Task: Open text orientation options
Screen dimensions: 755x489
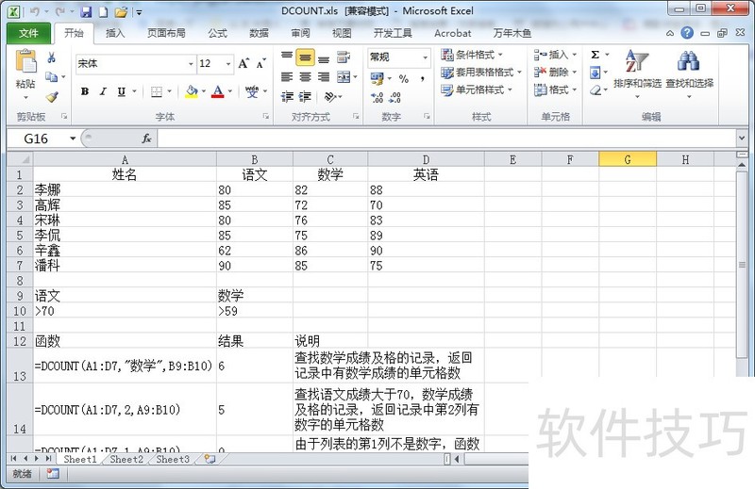Action: (x=331, y=97)
